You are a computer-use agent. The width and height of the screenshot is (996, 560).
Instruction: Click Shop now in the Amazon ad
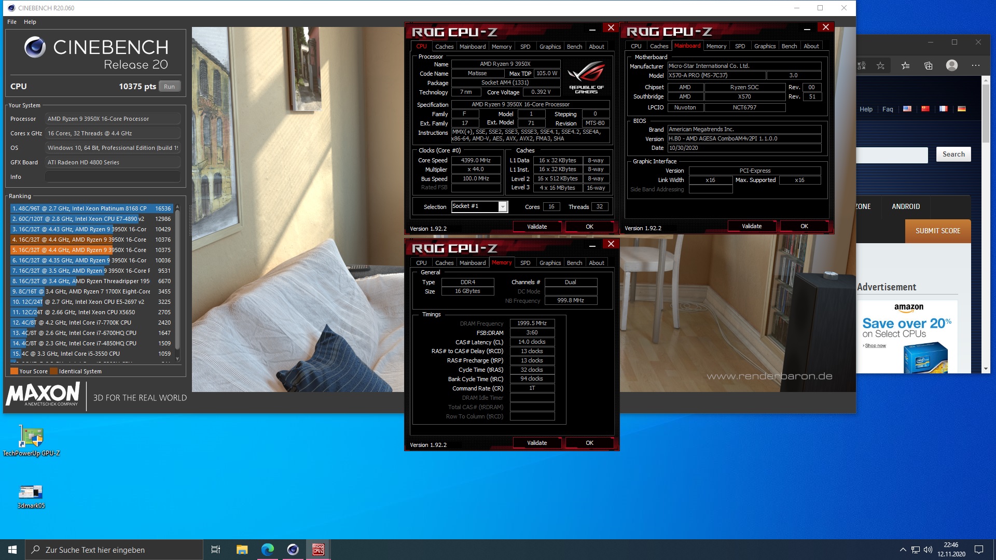875,346
